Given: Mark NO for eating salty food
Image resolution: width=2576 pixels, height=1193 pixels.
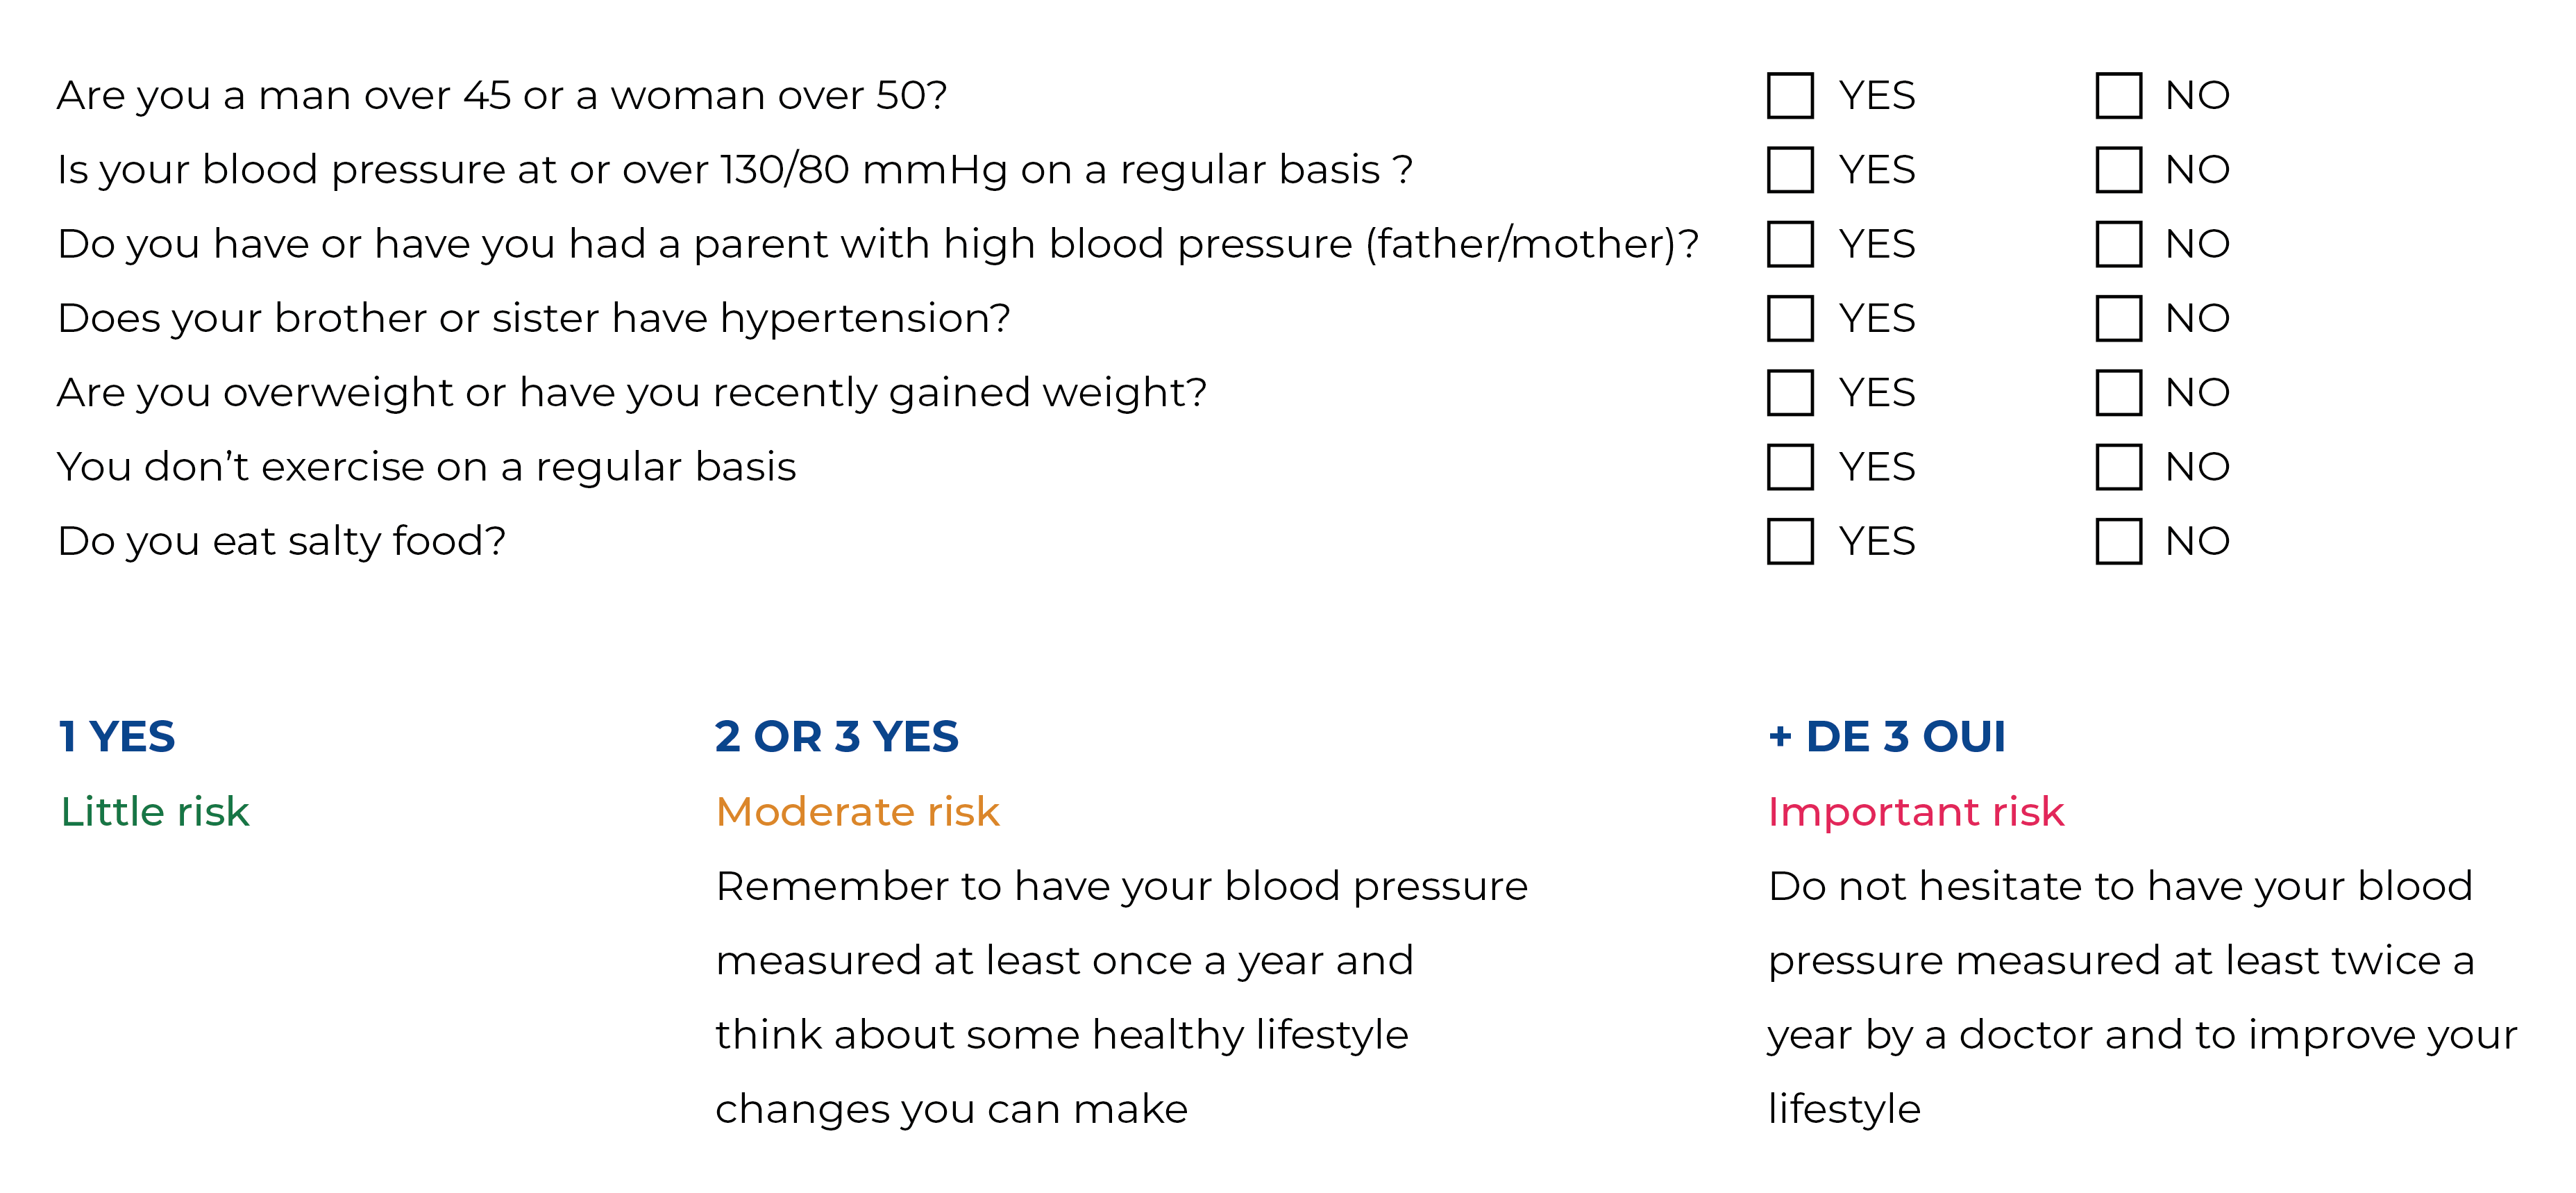Looking at the screenshot, I should tap(2118, 541).
